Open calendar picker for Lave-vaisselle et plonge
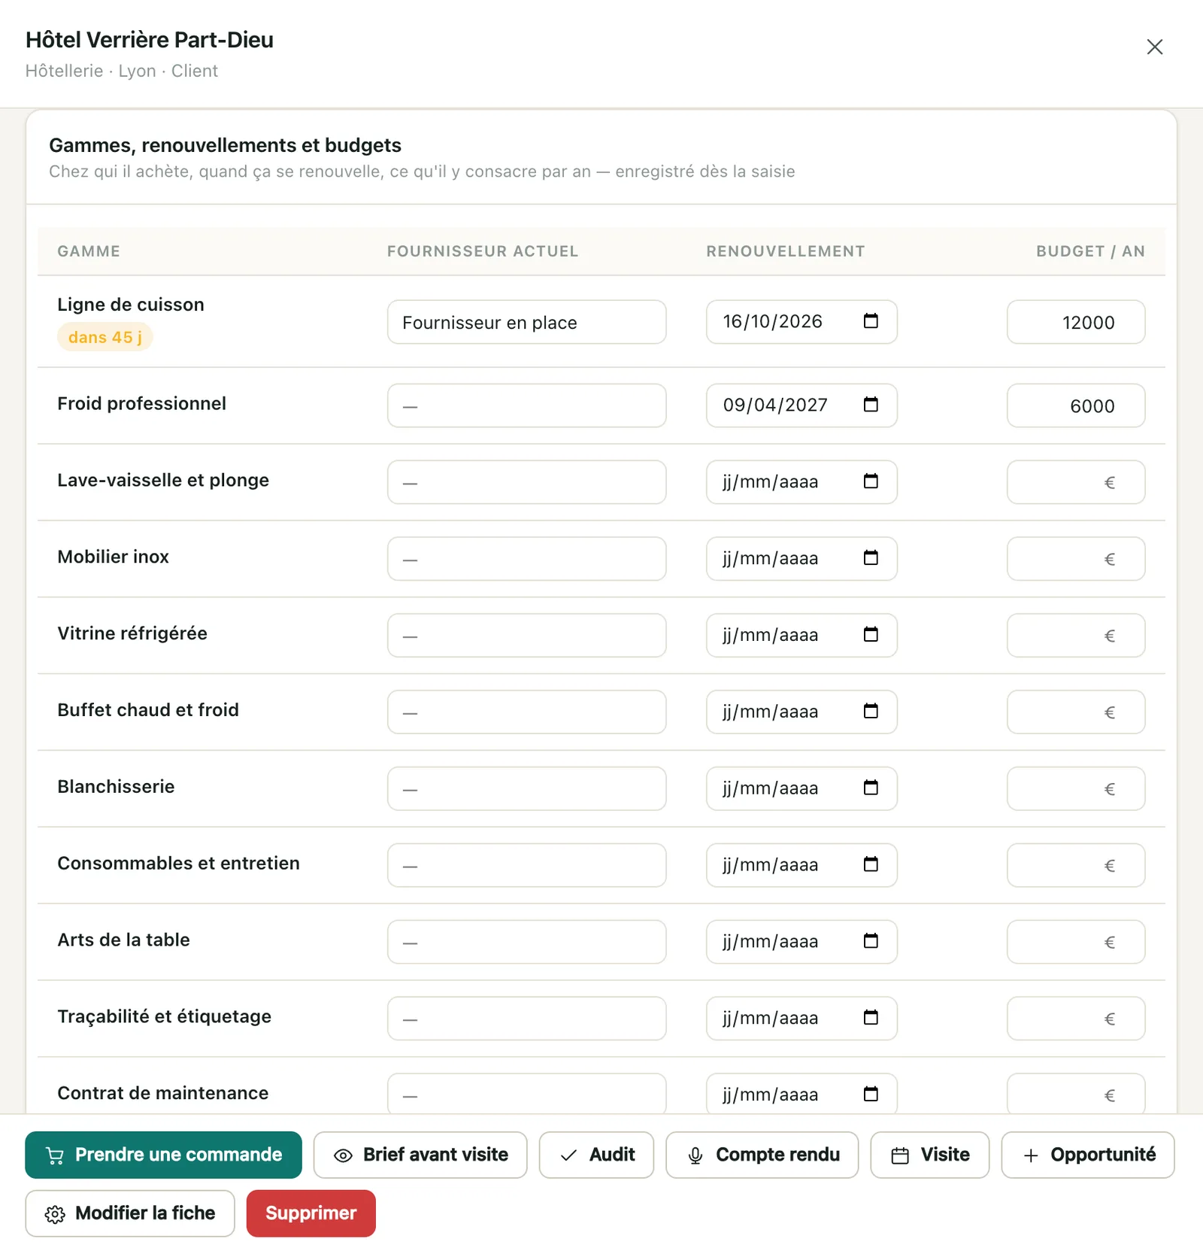1203x1254 pixels. coord(871,481)
